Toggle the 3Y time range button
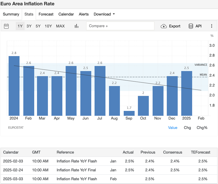 (x=29, y=26)
